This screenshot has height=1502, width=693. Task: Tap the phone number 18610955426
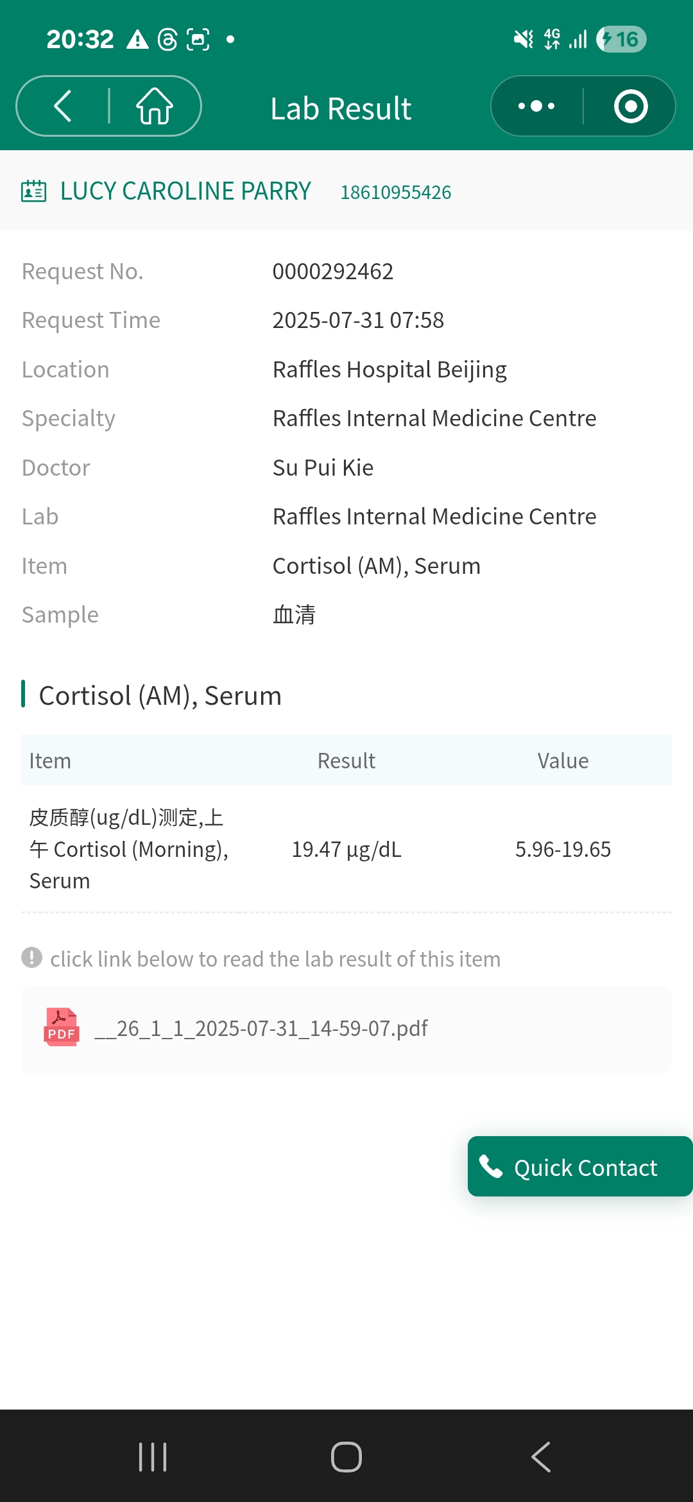395,193
